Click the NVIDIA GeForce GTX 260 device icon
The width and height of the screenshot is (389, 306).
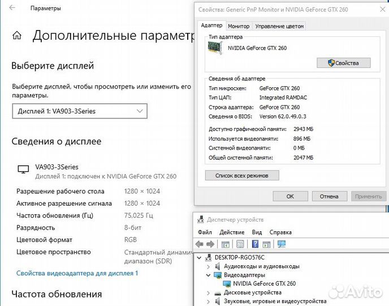pos(227,284)
